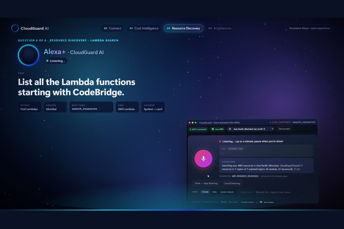Click the question heading about Lambda functions
The image size is (344, 229).
[x=76, y=87]
